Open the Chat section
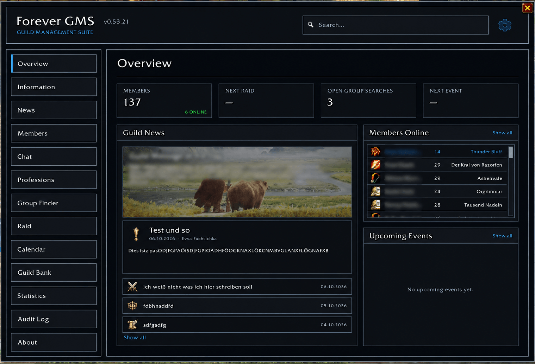Viewport: 535px width, 364px height. point(54,157)
